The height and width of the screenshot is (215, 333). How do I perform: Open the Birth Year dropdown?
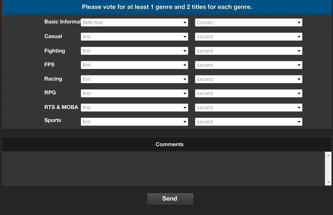(x=134, y=23)
